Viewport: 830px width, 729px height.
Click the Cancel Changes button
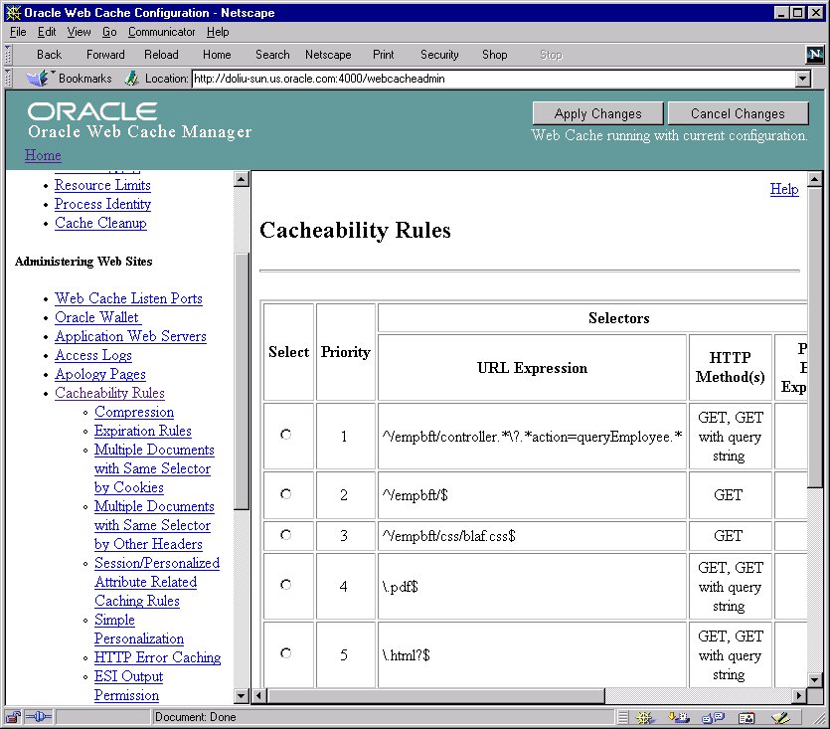[738, 113]
